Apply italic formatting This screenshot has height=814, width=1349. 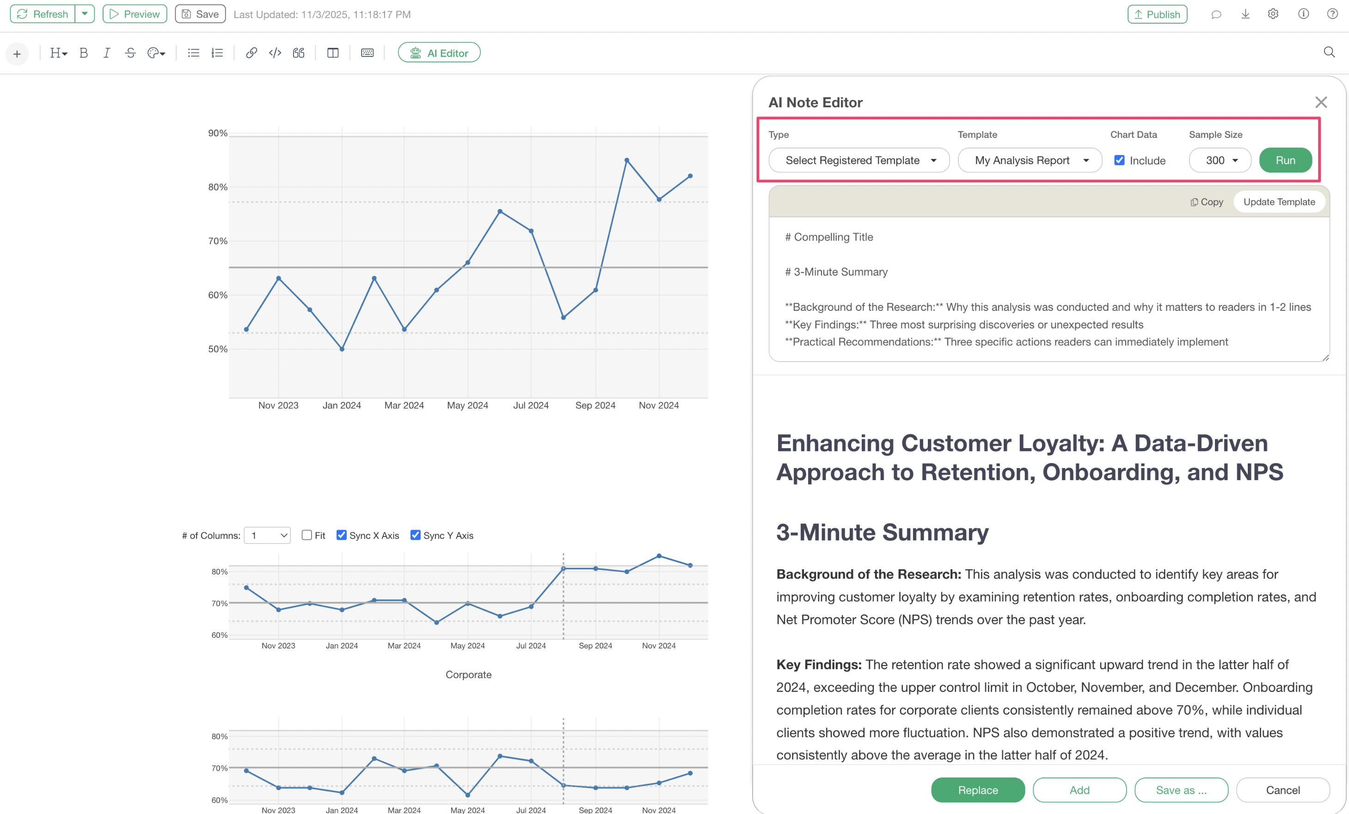107,53
